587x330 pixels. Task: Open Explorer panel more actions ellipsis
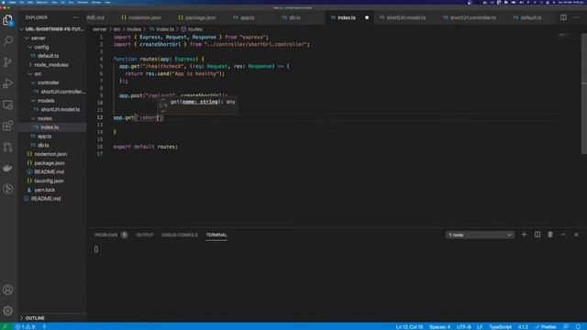76,17
